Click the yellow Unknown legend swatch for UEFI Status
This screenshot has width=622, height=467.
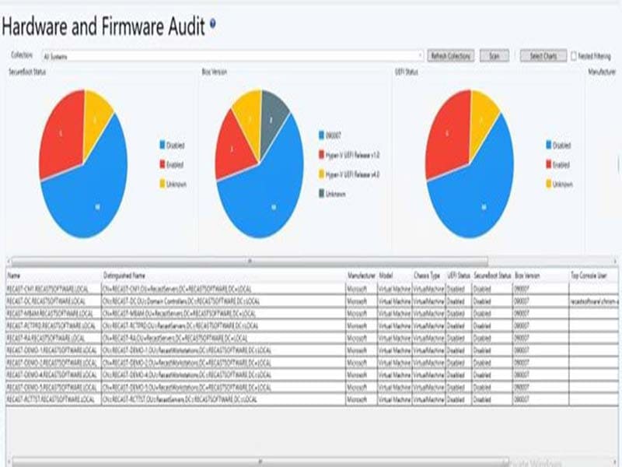549,184
